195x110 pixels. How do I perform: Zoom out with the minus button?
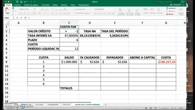click(x=159, y=108)
